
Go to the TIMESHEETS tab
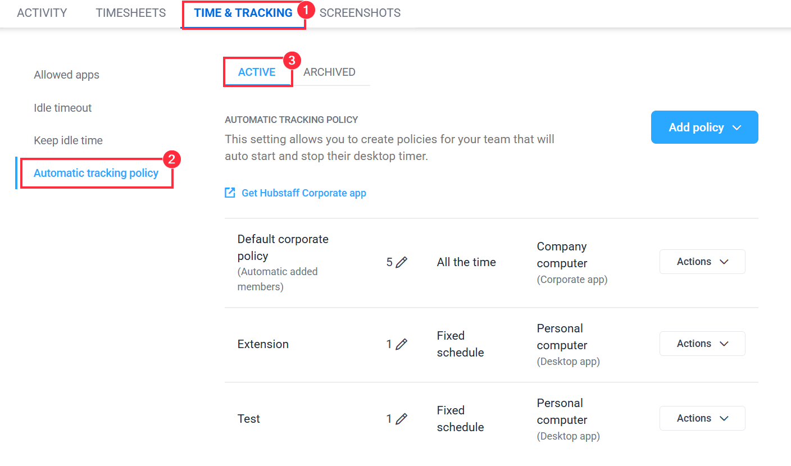pos(130,12)
